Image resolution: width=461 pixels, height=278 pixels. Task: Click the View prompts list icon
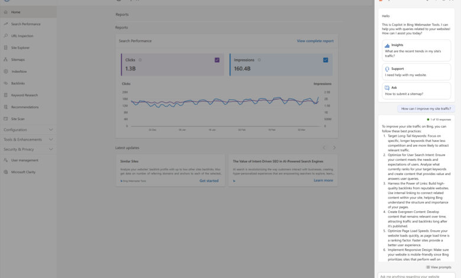pos(428,267)
